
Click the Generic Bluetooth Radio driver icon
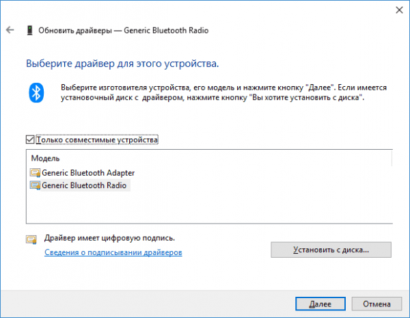(x=35, y=185)
